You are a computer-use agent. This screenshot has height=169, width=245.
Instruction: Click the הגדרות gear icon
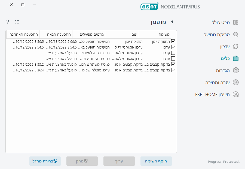pyautogui.click(x=236, y=70)
